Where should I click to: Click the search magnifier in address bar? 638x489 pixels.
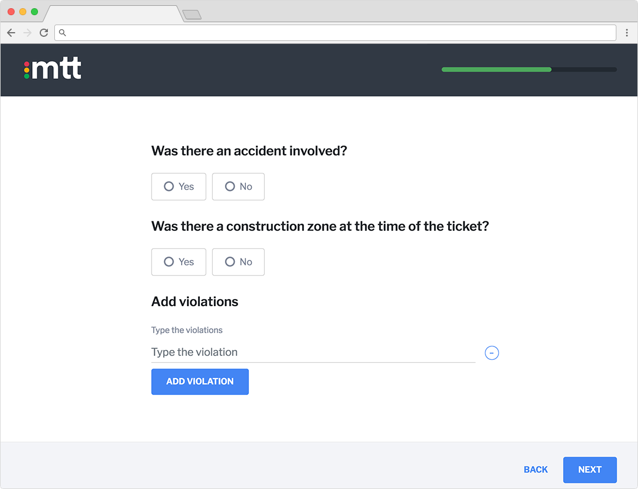click(63, 33)
